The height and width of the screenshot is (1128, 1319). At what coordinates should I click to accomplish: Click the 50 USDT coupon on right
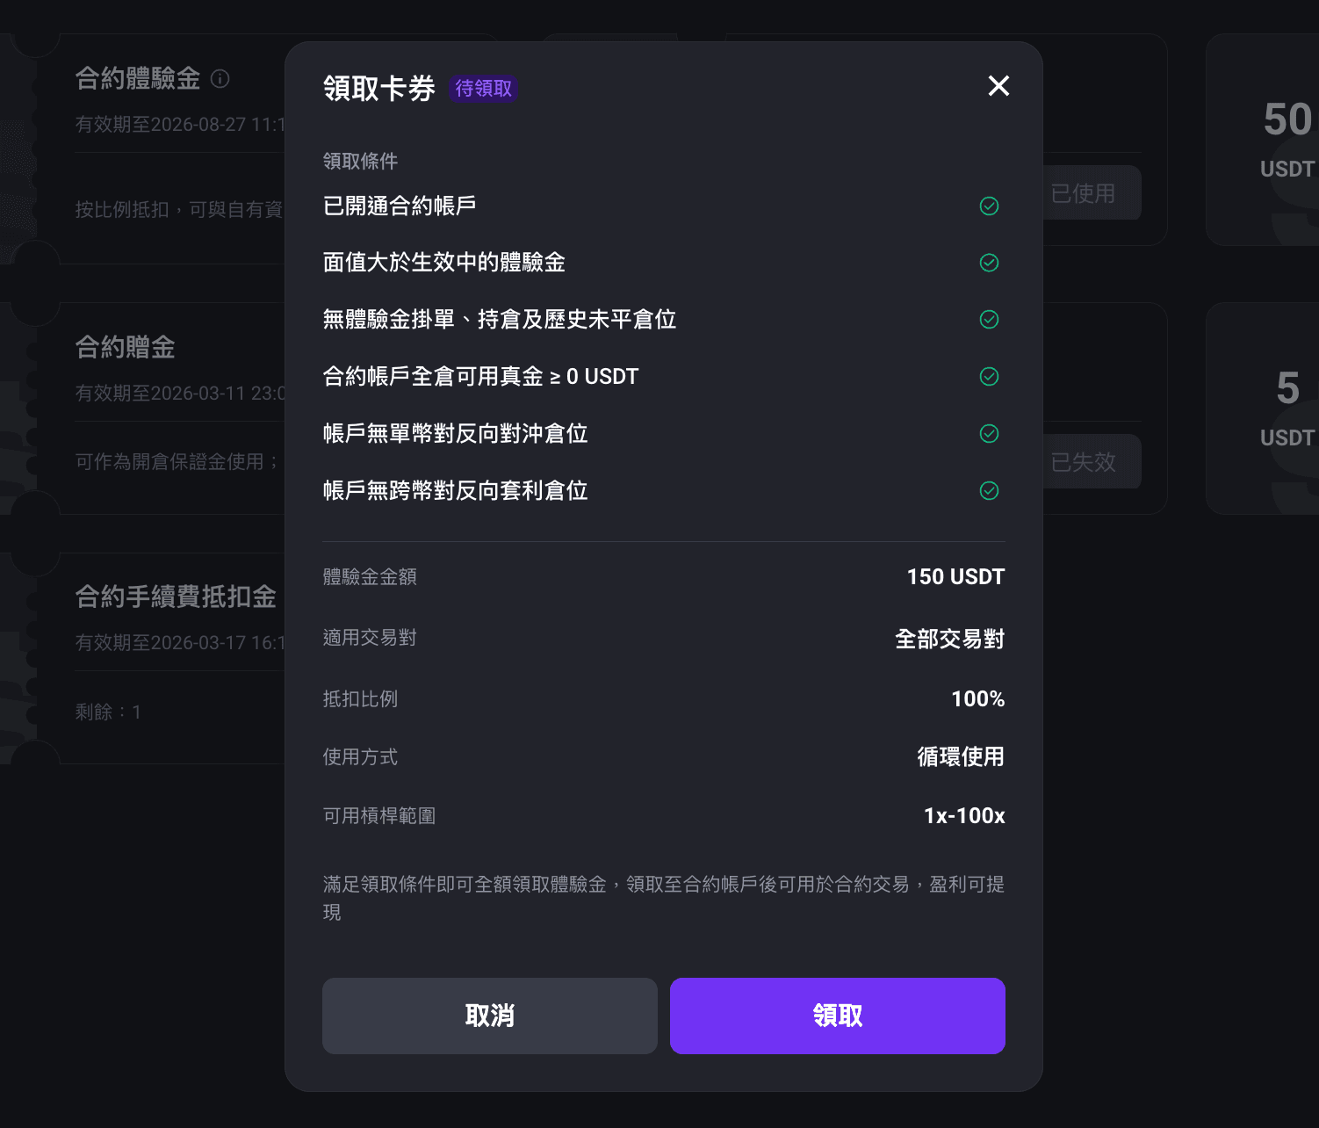[x=1263, y=141]
